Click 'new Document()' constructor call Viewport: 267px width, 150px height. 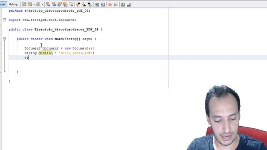(78, 48)
